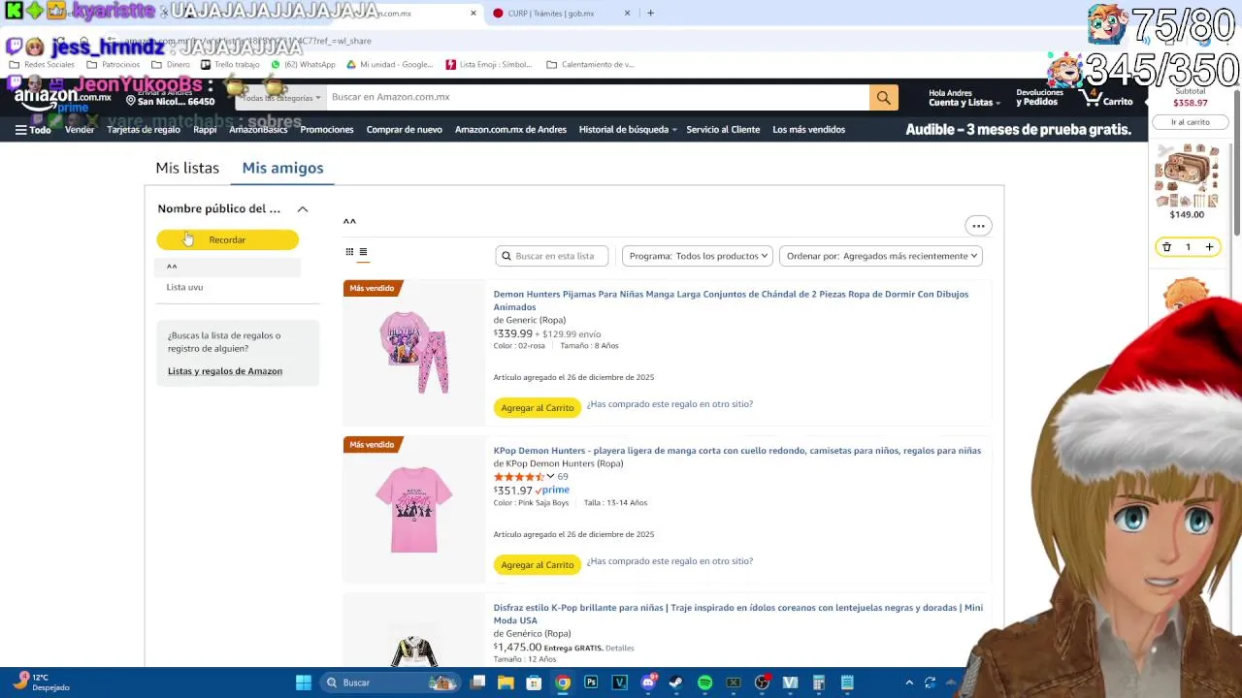Open WhatsApp bookmark in bookmarks bar
This screenshot has height=698, width=1242.
click(x=303, y=64)
